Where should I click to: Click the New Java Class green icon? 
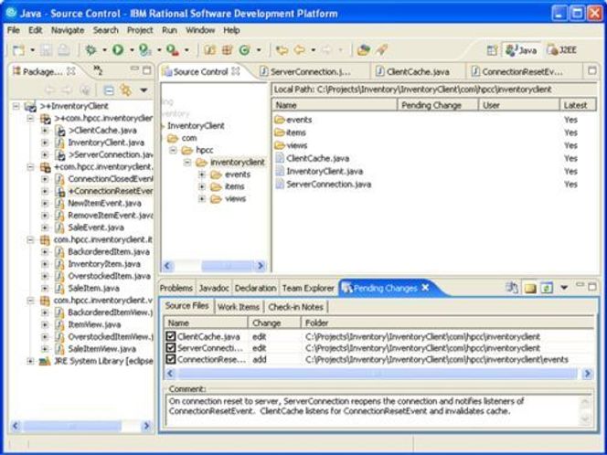pos(244,50)
